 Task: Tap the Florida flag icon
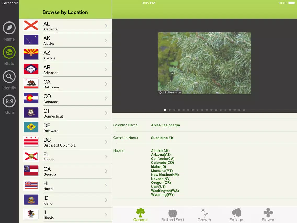31,156
